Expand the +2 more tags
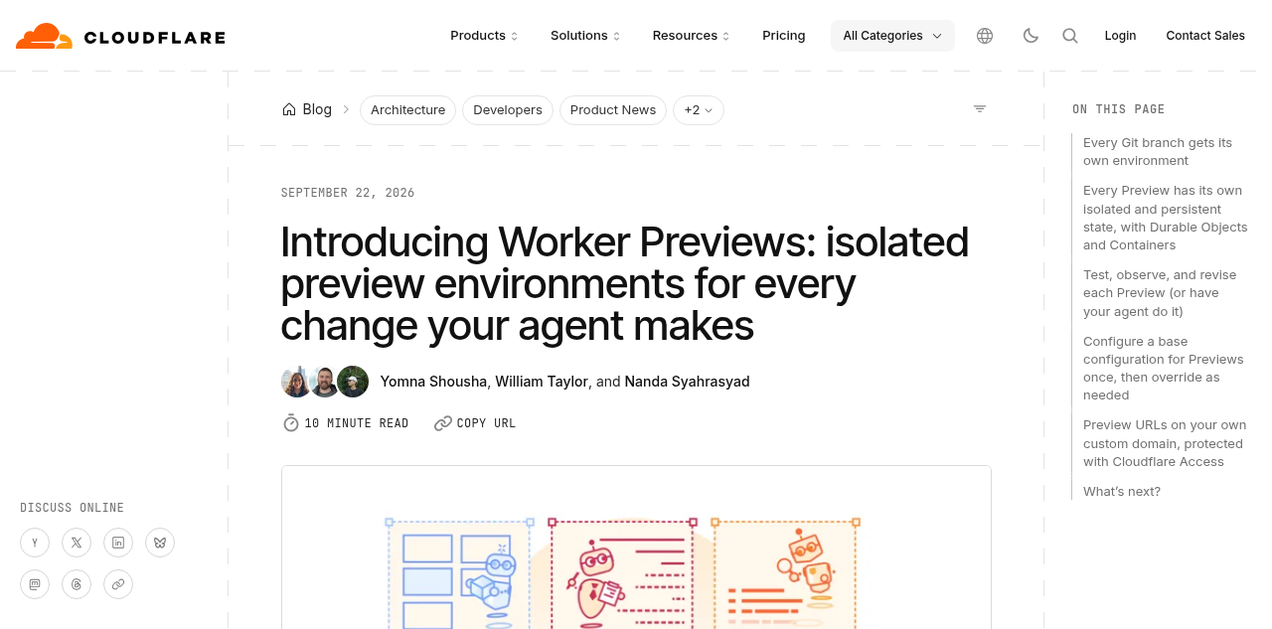 pos(699,110)
